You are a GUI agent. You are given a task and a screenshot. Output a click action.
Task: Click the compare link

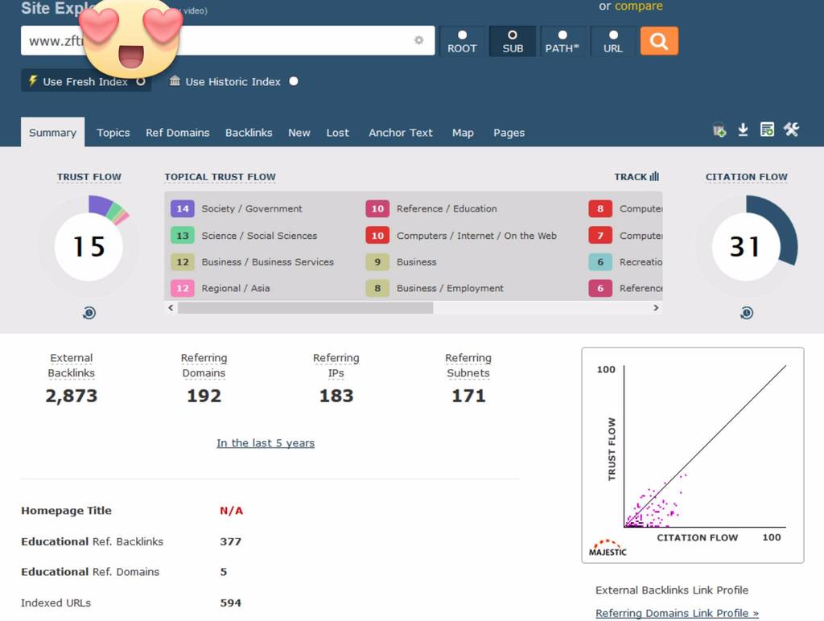(x=638, y=6)
